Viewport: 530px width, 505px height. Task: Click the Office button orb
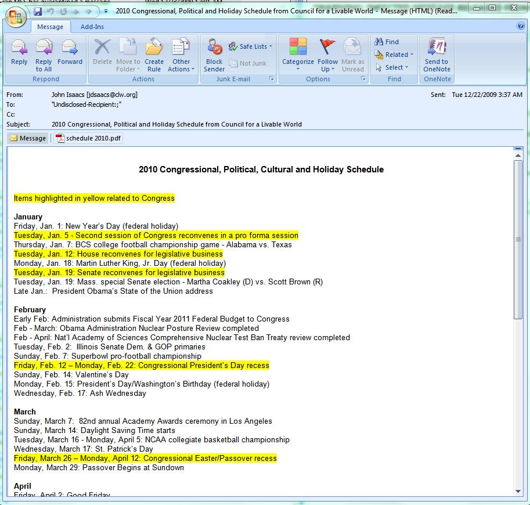[16, 17]
